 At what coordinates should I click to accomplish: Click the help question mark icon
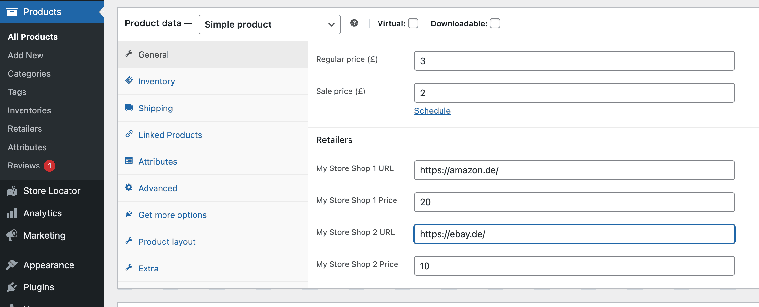tap(354, 23)
